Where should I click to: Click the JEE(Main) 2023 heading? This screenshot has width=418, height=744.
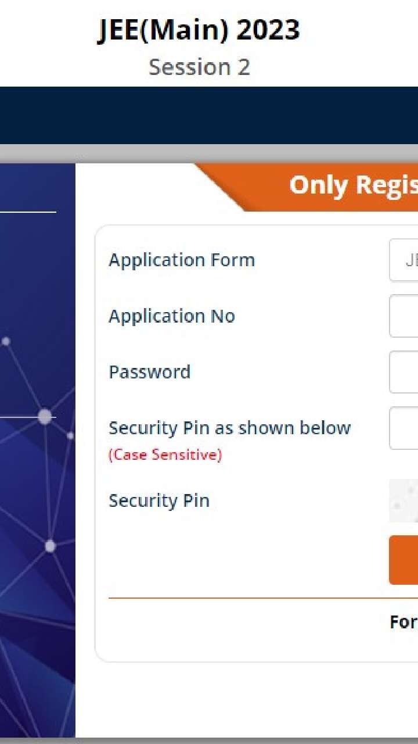199,30
